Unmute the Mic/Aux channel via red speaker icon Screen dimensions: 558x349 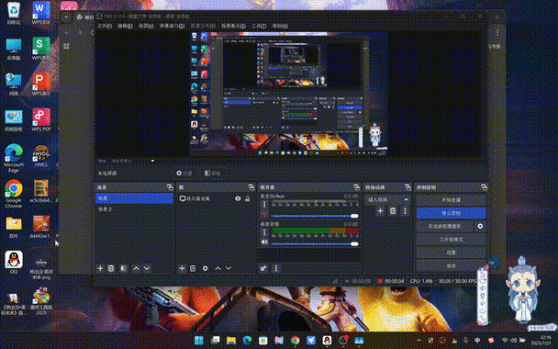click(264, 214)
